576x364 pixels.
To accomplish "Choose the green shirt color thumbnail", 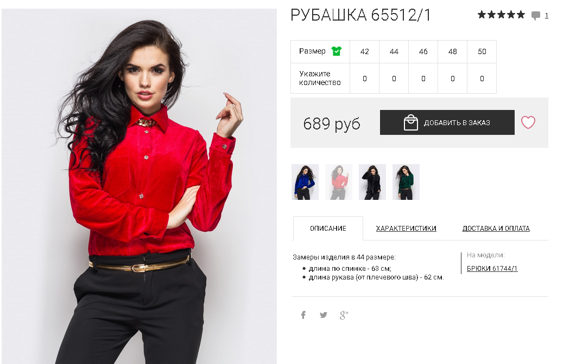I will [x=406, y=182].
